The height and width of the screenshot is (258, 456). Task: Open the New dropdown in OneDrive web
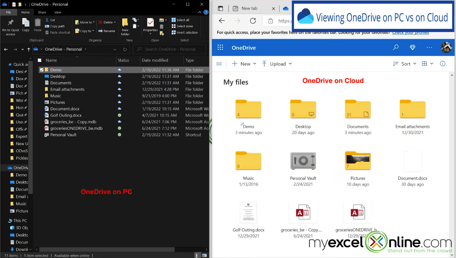[244, 63]
